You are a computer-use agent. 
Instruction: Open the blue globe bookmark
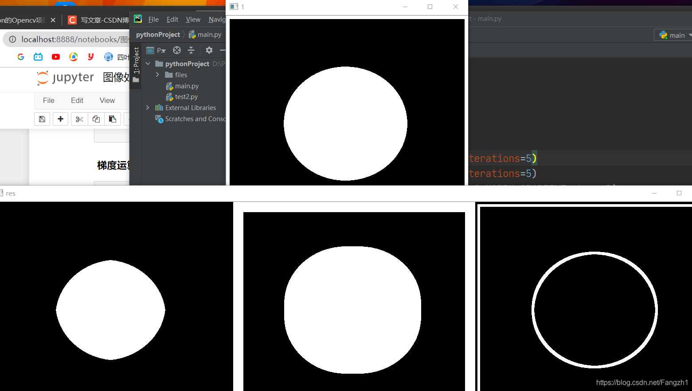109,57
